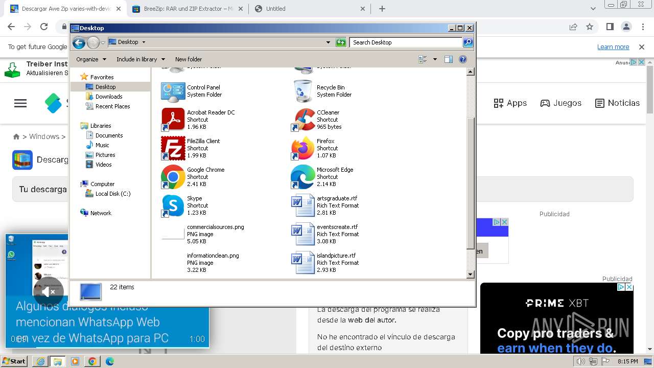
Task: Click the search magnifier in Explorer
Action: click(468, 42)
